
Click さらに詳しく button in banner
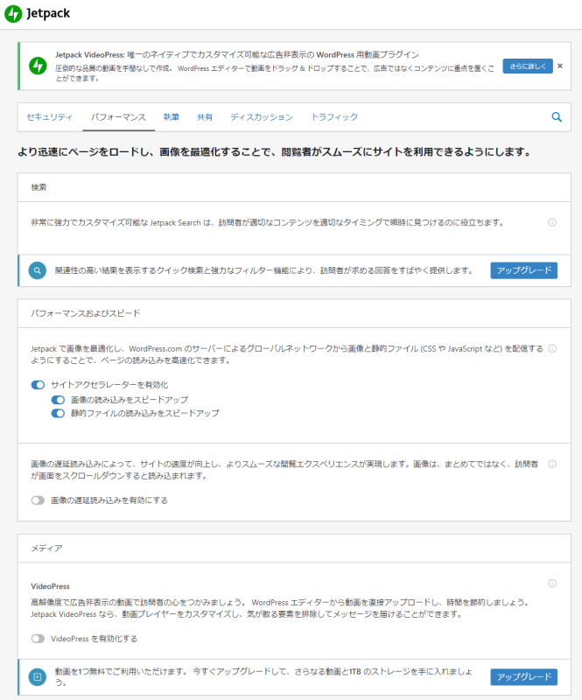click(x=528, y=66)
